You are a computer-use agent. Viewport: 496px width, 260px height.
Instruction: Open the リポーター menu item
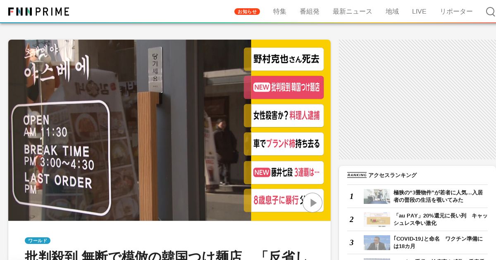point(456,12)
